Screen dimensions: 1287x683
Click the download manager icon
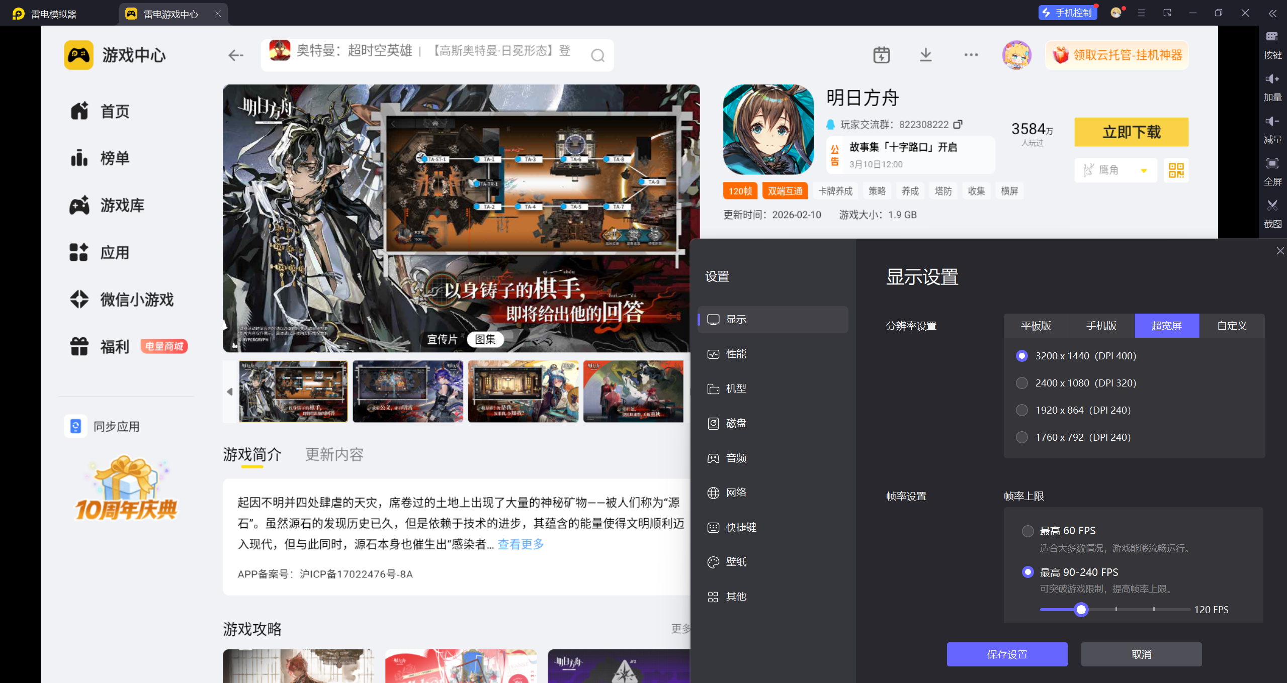[x=925, y=55]
